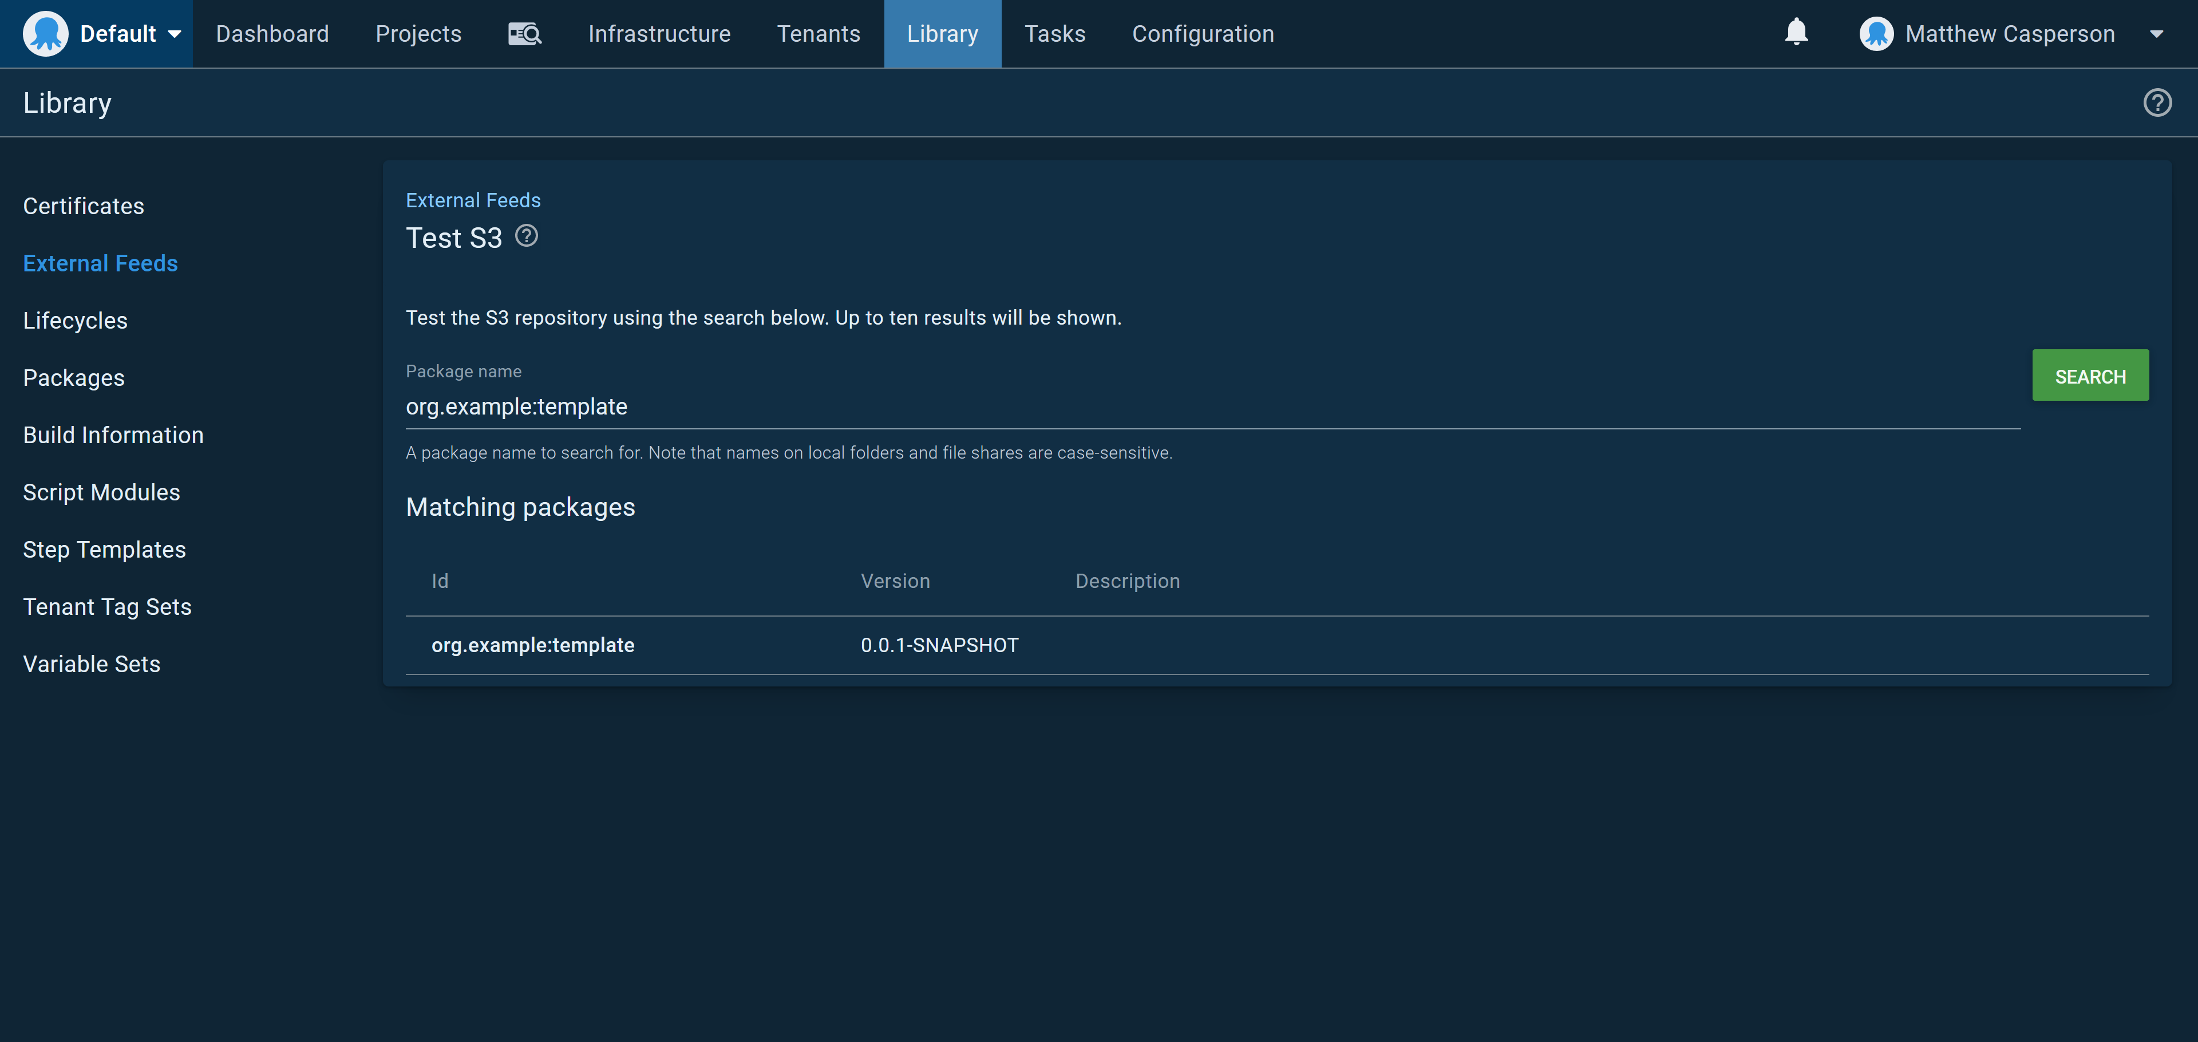
Task: Expand the user account menu arrow
Action: pos(2156,34)
